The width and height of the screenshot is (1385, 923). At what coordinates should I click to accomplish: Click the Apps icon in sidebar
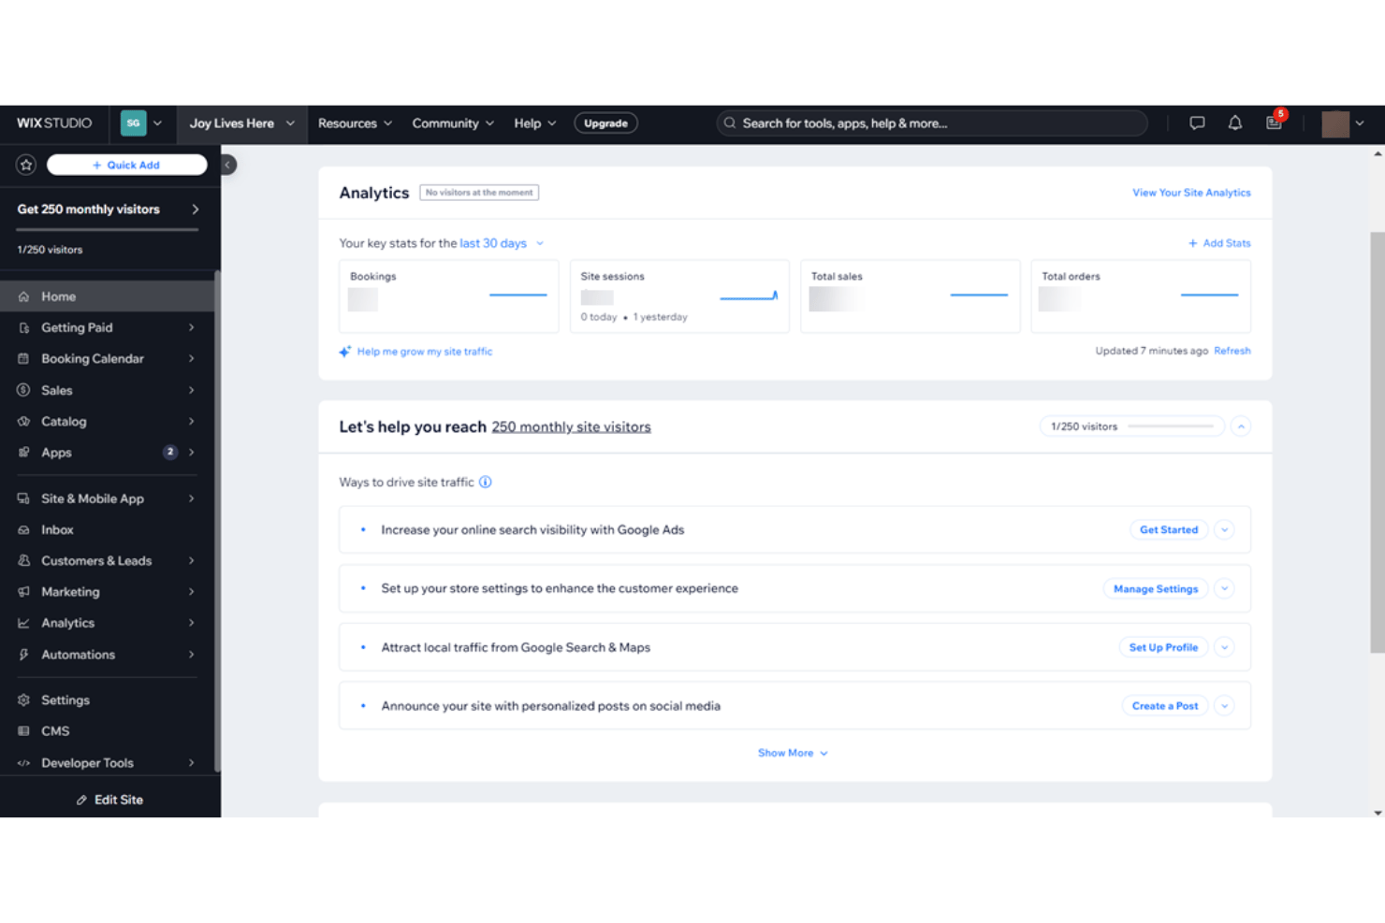23,453
